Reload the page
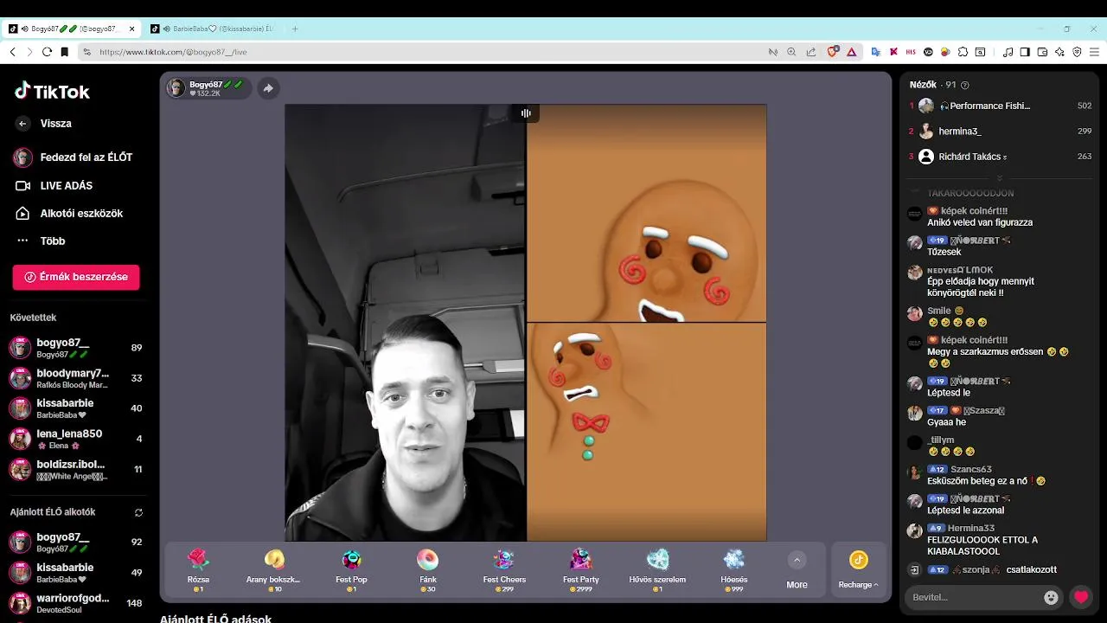Image resolution: width=1107 pixels, height=623 pixels. click(47, 52)
